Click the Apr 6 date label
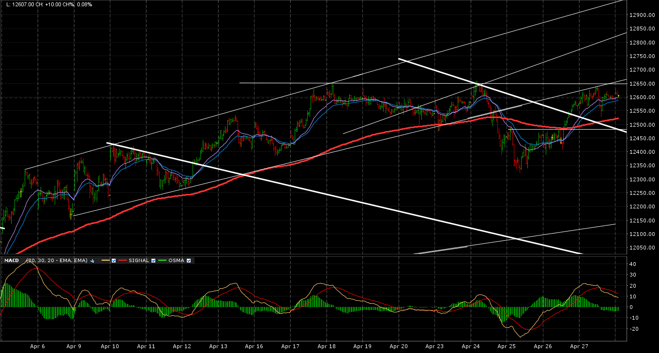659x353 pixels. [37, 346]
